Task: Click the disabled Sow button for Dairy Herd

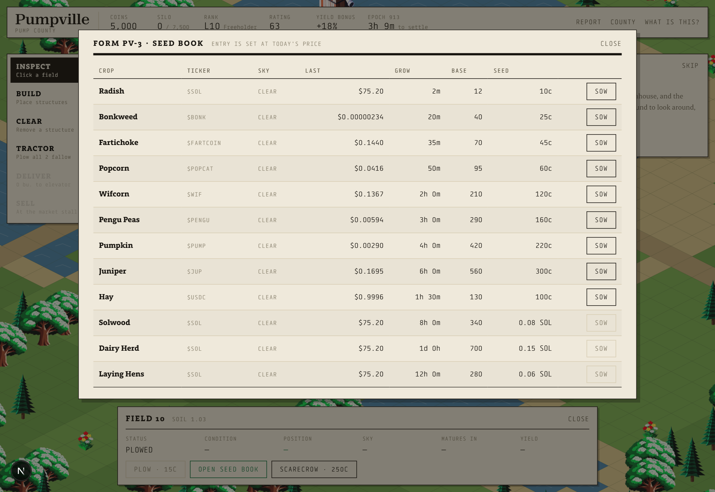Action: [601, 348]
